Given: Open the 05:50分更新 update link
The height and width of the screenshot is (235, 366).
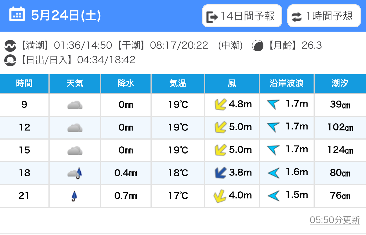Looking at the screenshot, I should [335, 220].
